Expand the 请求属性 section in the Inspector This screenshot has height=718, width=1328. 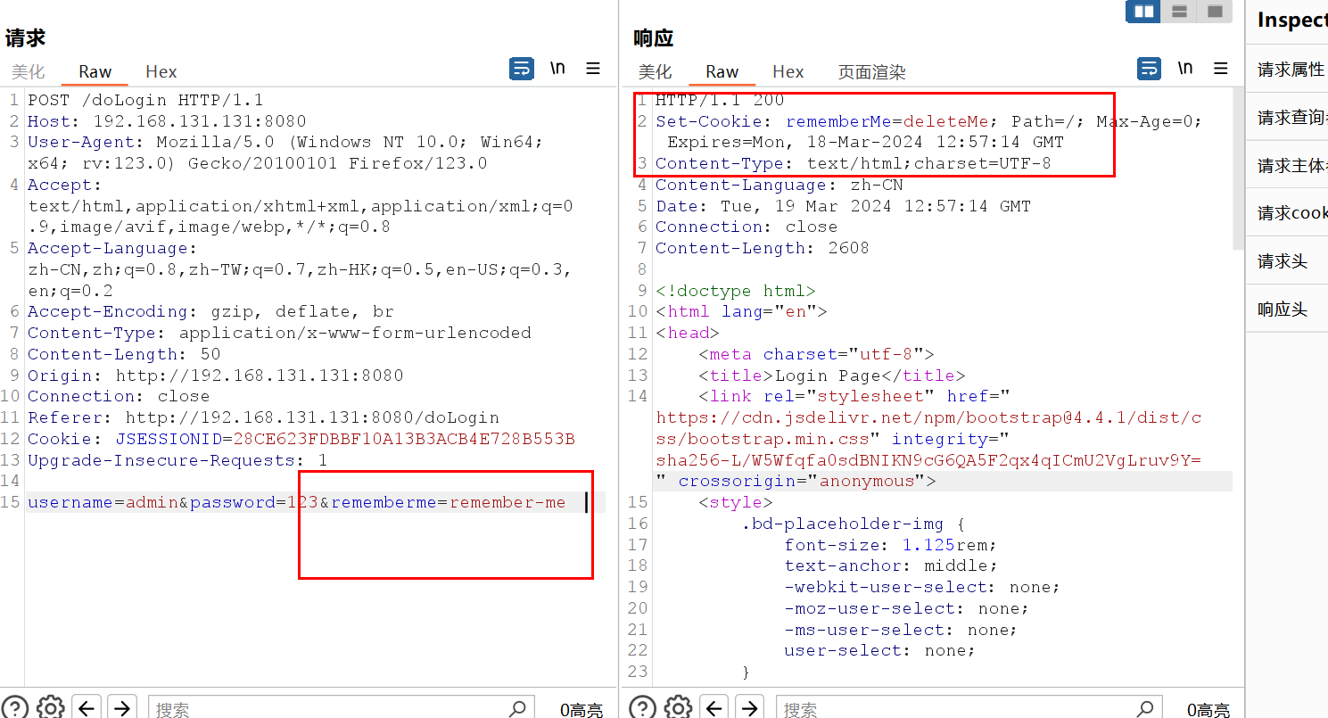coord(1287,70)
